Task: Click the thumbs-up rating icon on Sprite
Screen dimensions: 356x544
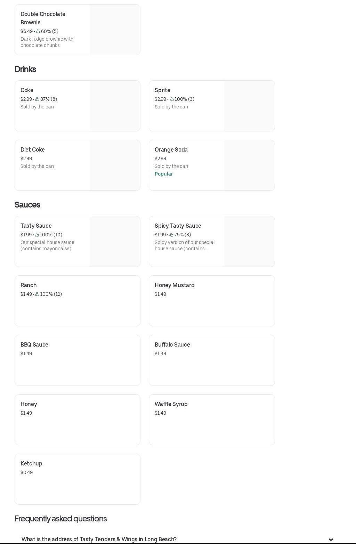Action: 172,99
